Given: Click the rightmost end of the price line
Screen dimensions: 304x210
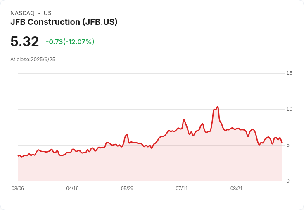Looking at the screenshot, I should [282, 143].
